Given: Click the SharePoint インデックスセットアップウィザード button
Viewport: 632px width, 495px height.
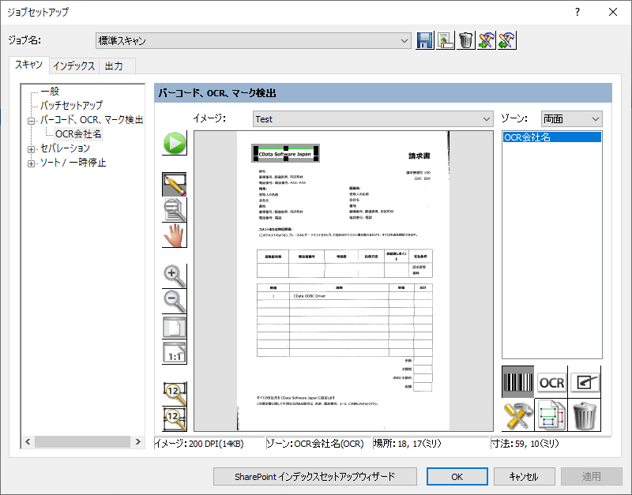Looking at the screenshot, I should (x=314, y=477).
